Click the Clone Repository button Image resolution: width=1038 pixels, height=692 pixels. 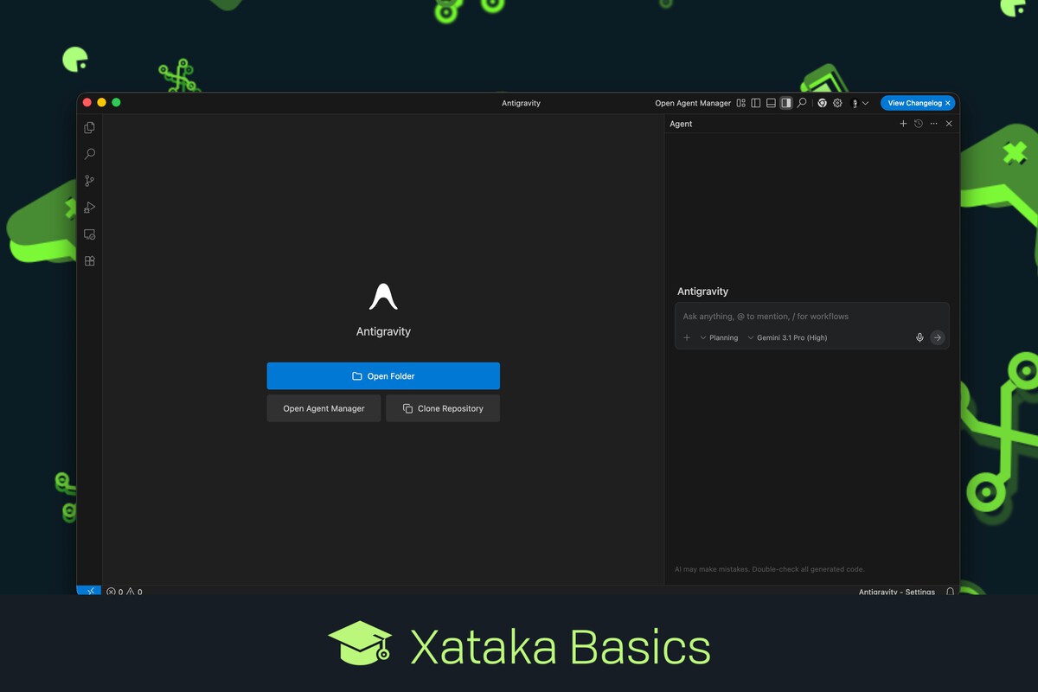tap(443, 408)
